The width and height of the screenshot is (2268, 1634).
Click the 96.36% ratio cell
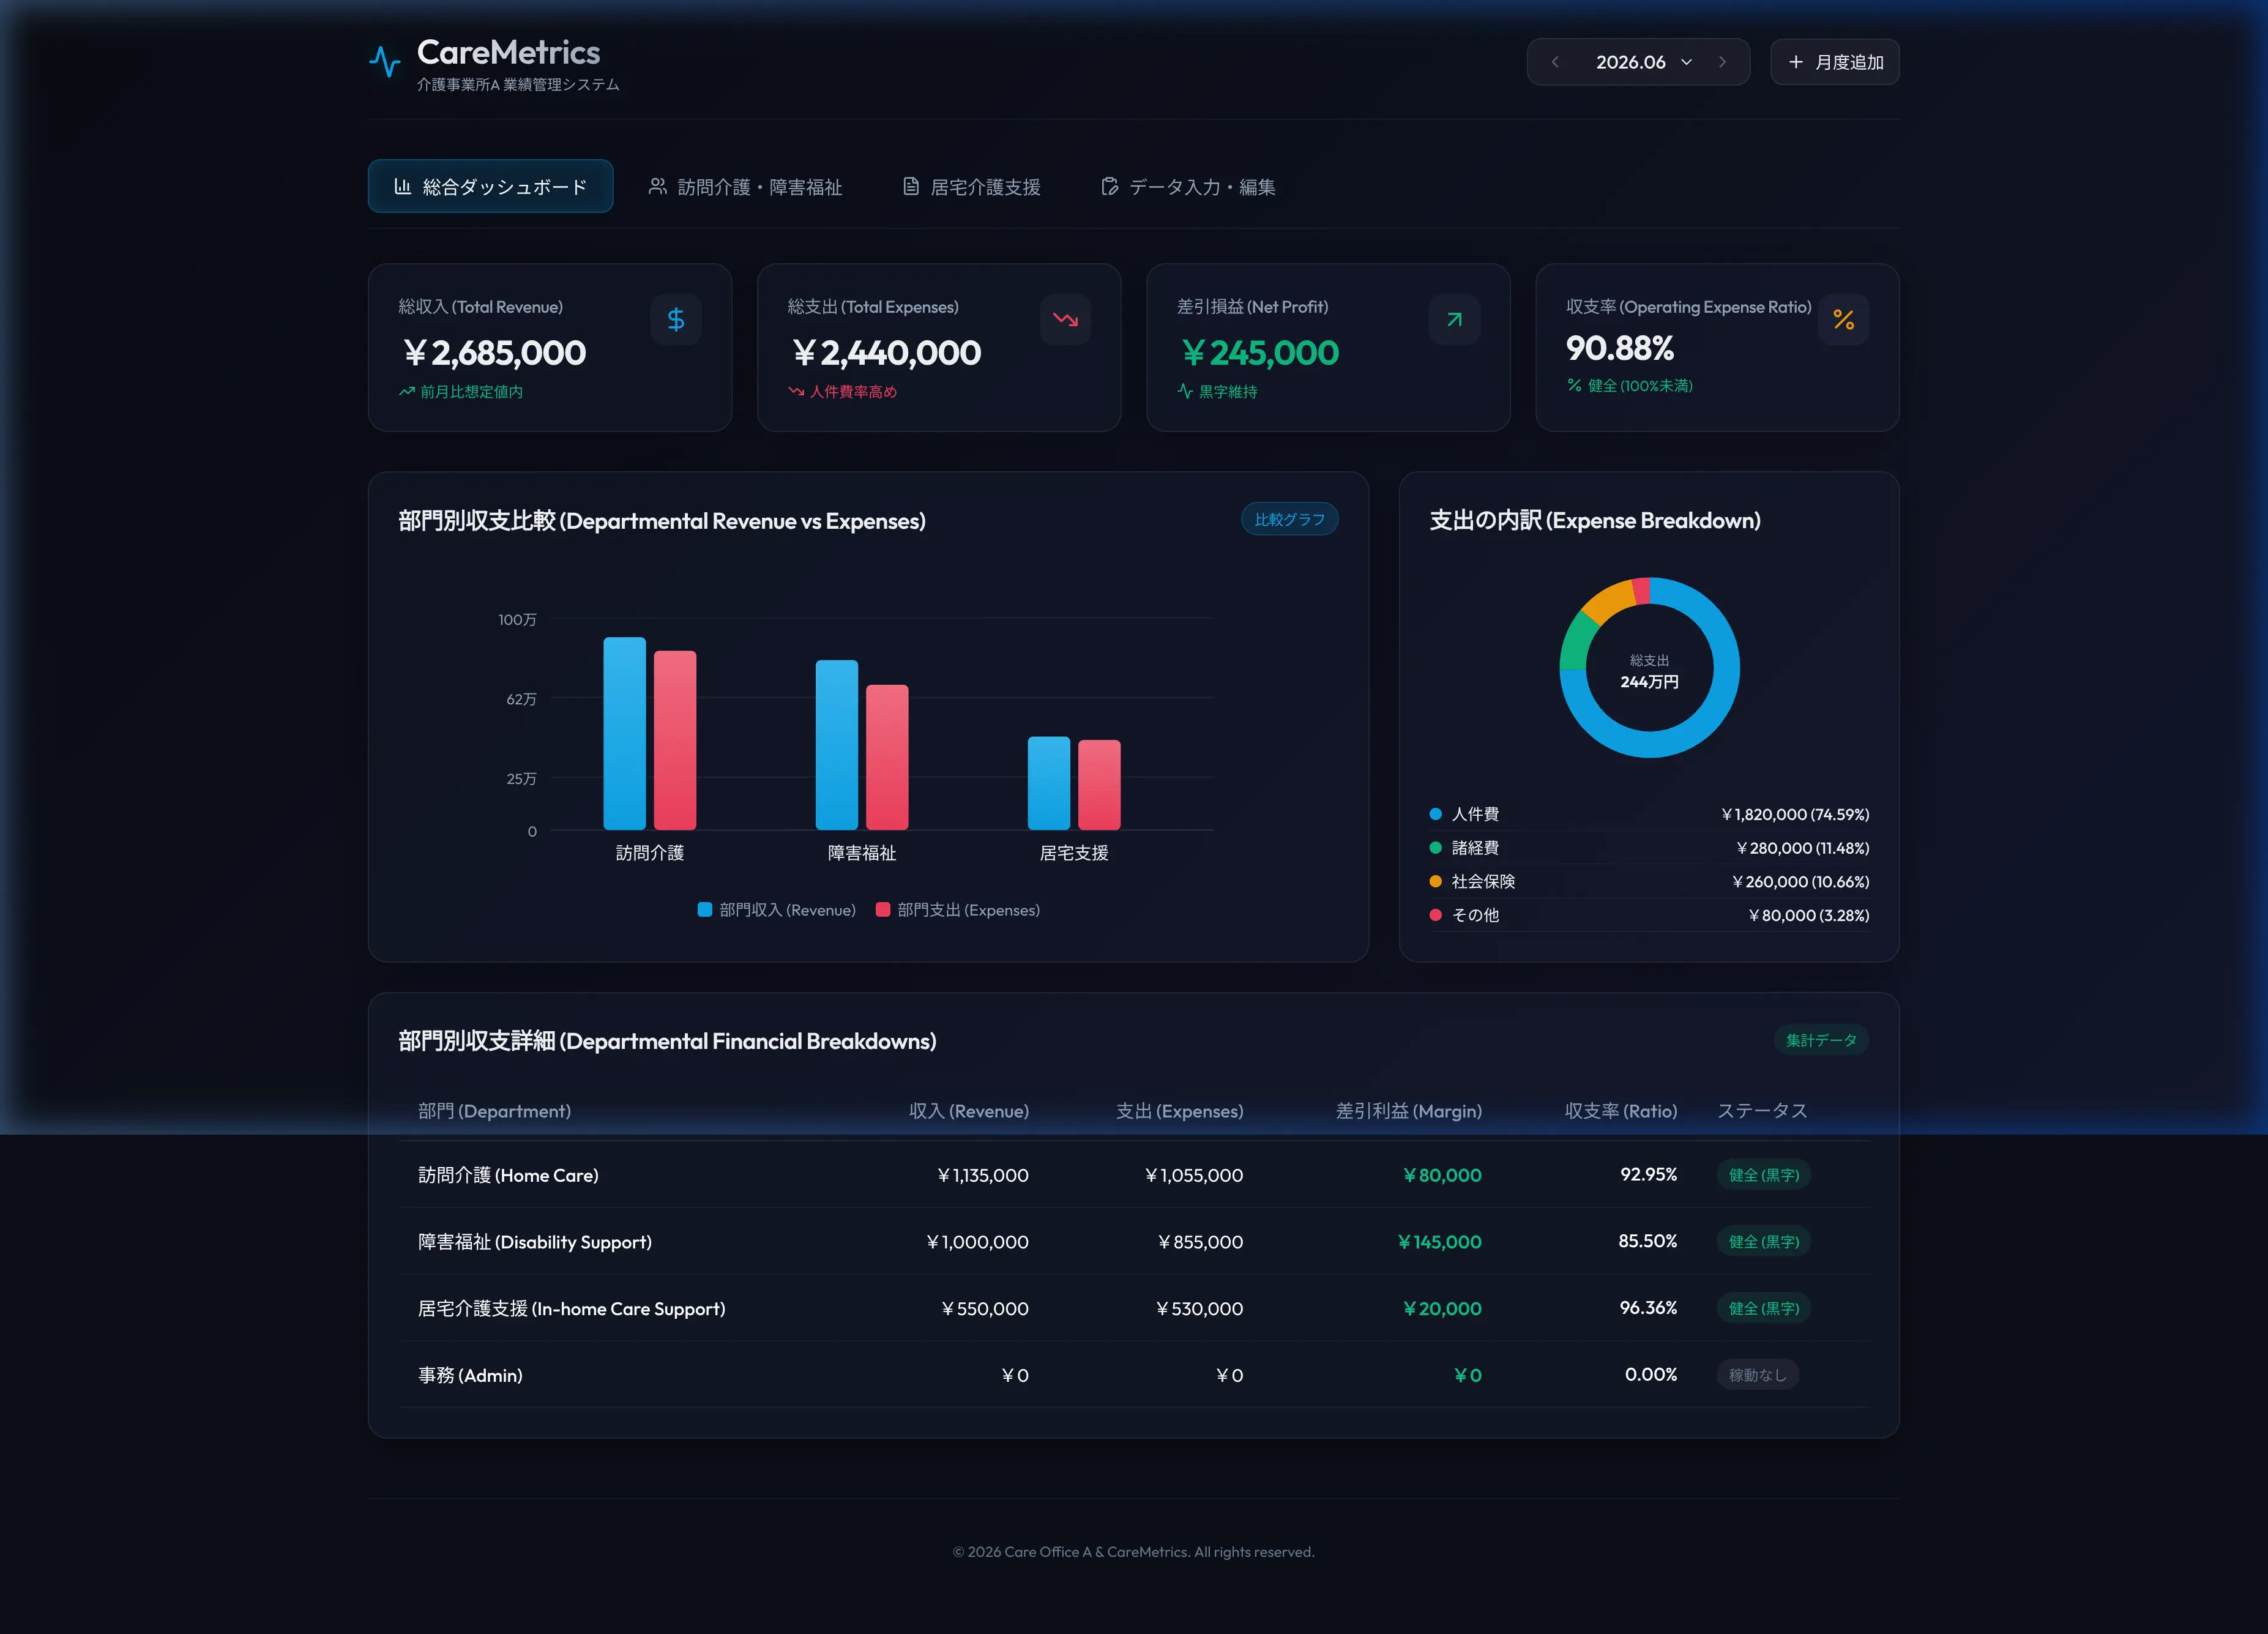1648,1307
